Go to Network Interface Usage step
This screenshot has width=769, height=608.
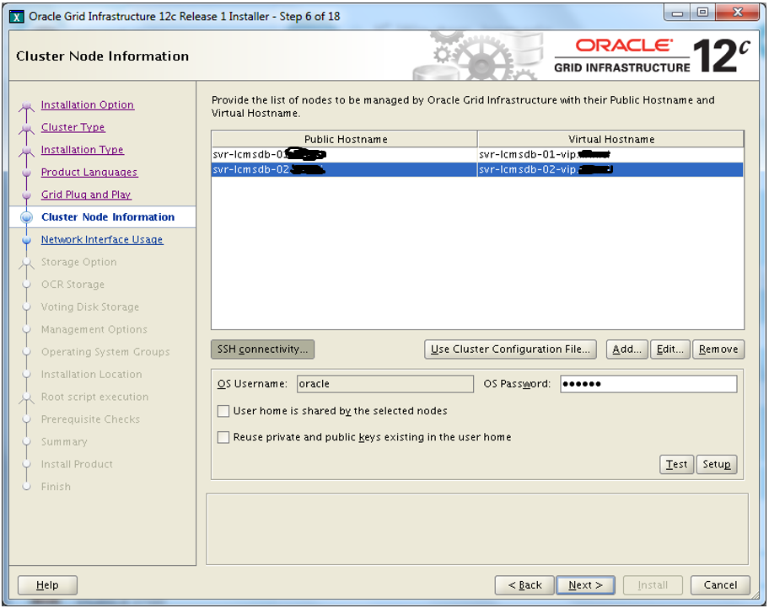point(102,239)
